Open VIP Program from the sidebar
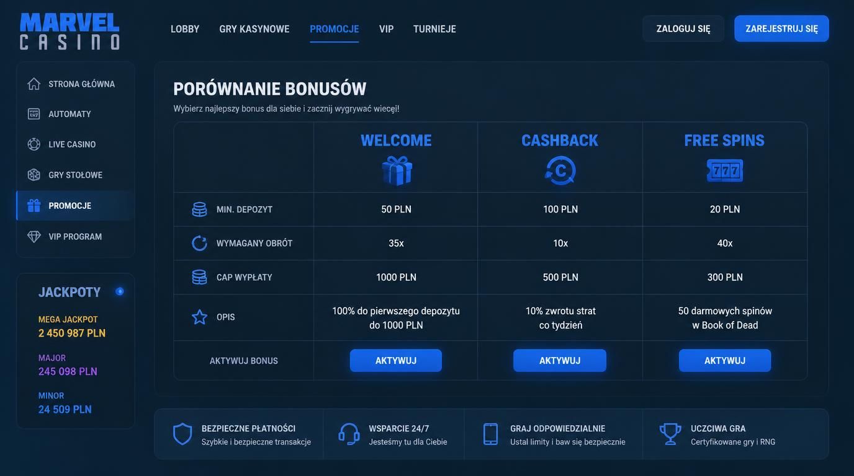Viewport: 854px width, 476px height. point(75,236)
